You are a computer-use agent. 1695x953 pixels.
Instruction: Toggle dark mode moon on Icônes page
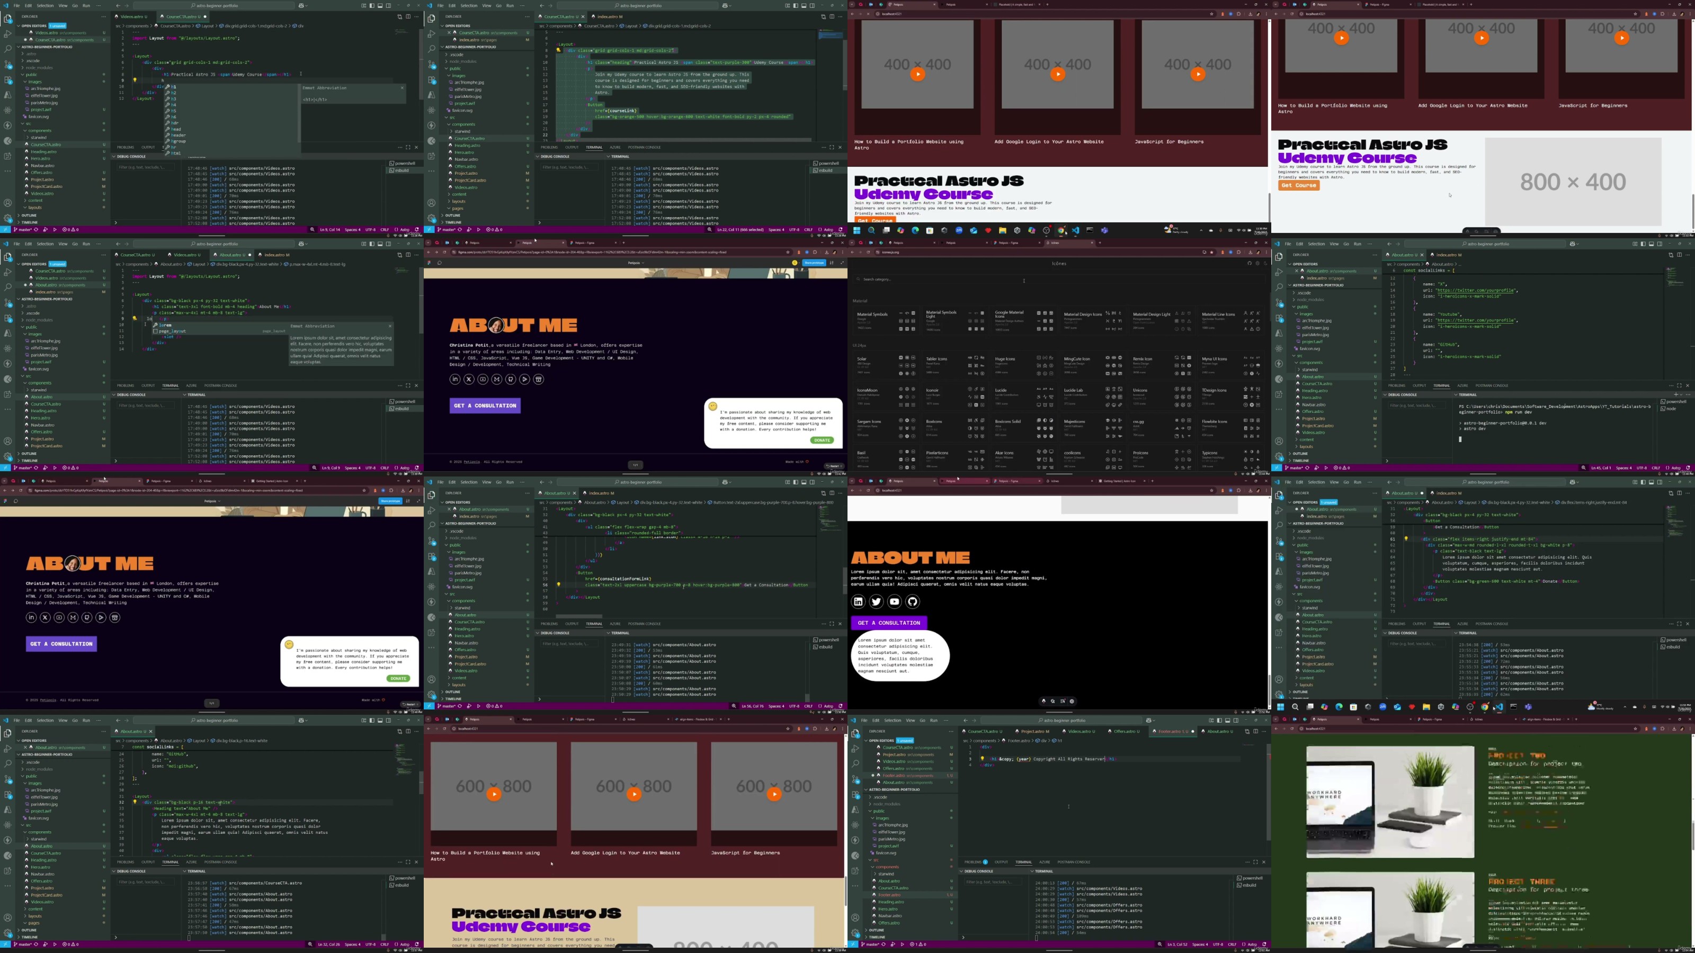pos(1265,263)
